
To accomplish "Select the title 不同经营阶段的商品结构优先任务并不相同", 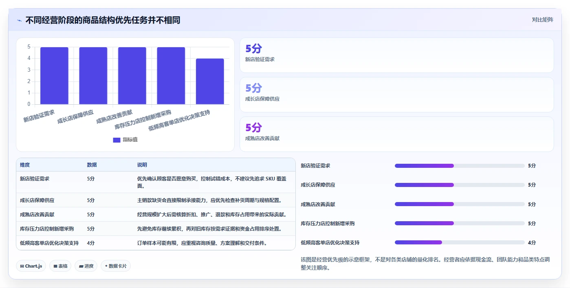I will point(103,20).
